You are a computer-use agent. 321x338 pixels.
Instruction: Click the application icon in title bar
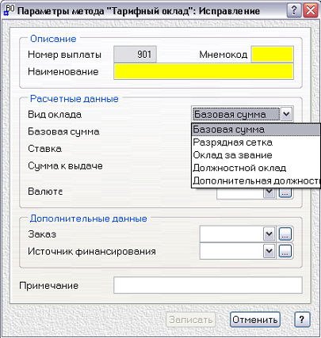point(10,10)
